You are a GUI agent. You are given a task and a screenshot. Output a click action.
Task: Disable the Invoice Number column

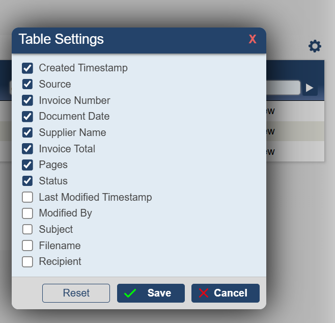[27, 100]
